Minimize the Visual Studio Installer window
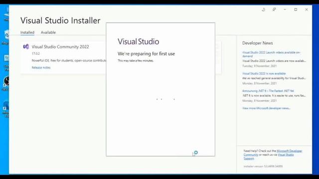319x179 pixels. click(285, 9)
